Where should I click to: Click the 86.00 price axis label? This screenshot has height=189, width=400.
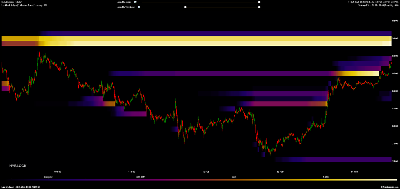point(396,73)
